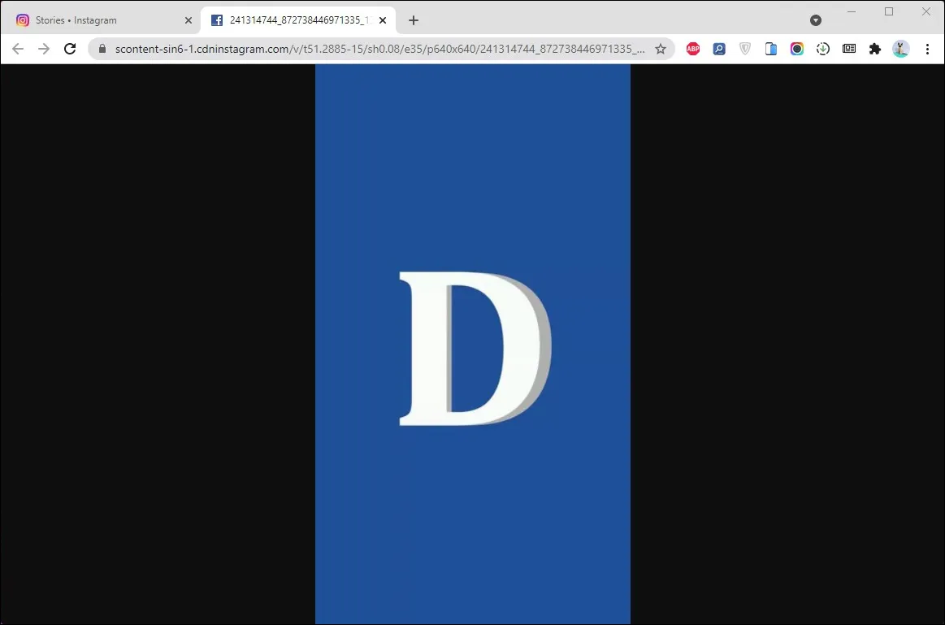The image size is (945, 625).
Task: Open the mobile device simulator extension
Action: click(x=771, y=49)
